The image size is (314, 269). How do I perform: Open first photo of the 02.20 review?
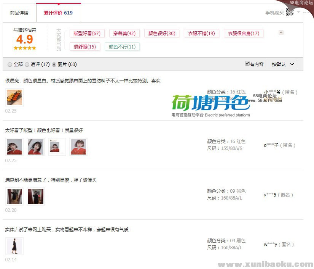(14, 197)
